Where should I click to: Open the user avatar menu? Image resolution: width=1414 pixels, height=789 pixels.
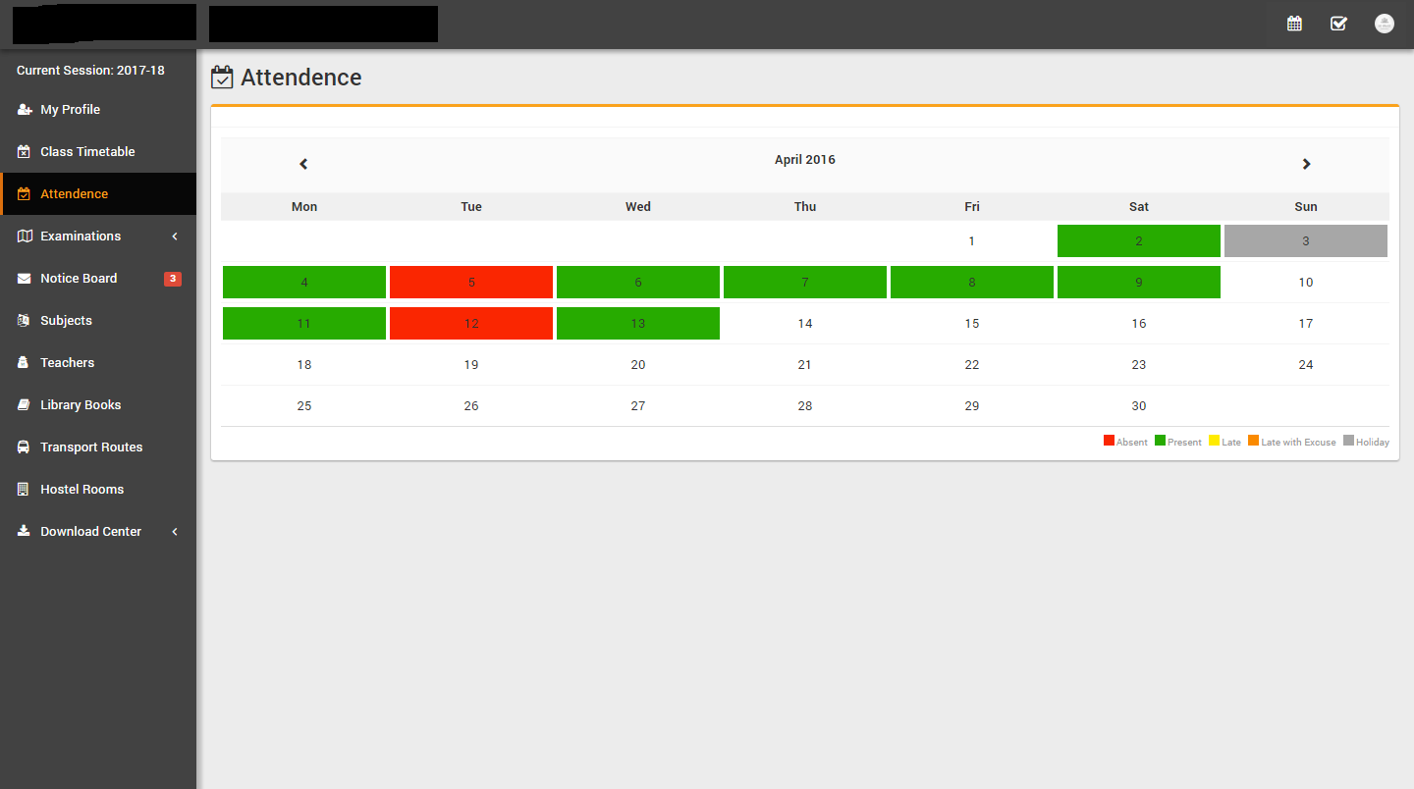pos(1385,24)
